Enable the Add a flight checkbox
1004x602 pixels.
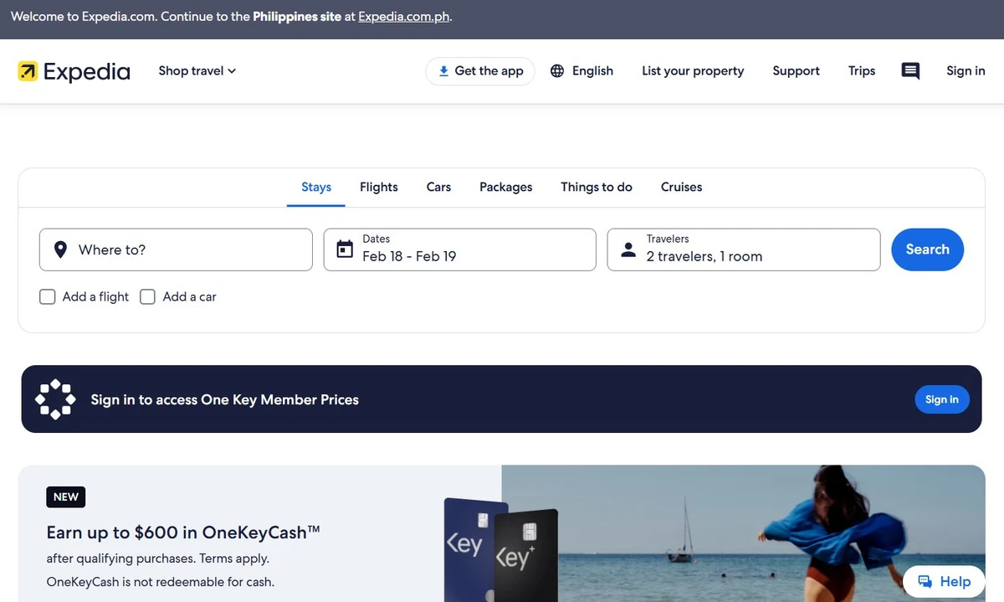click(x=48, y=296)
